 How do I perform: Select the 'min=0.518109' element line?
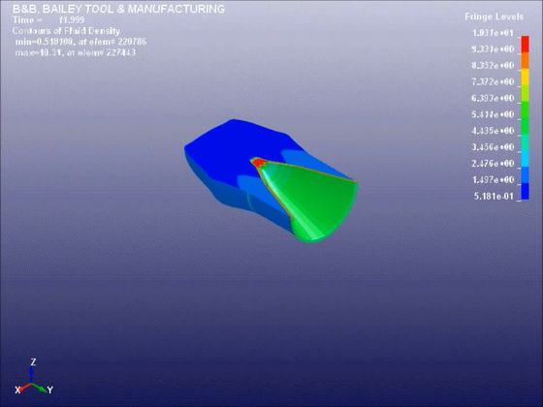pos(80,42)
